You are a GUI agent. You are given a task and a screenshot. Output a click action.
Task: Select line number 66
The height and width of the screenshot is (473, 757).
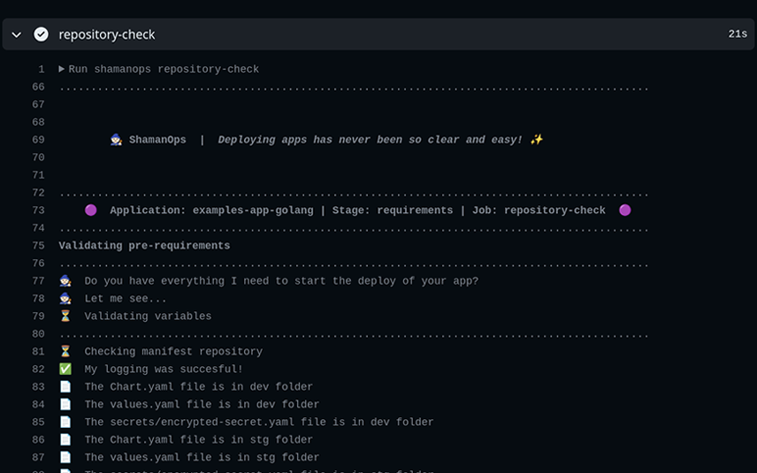click(x=38, y=87)
